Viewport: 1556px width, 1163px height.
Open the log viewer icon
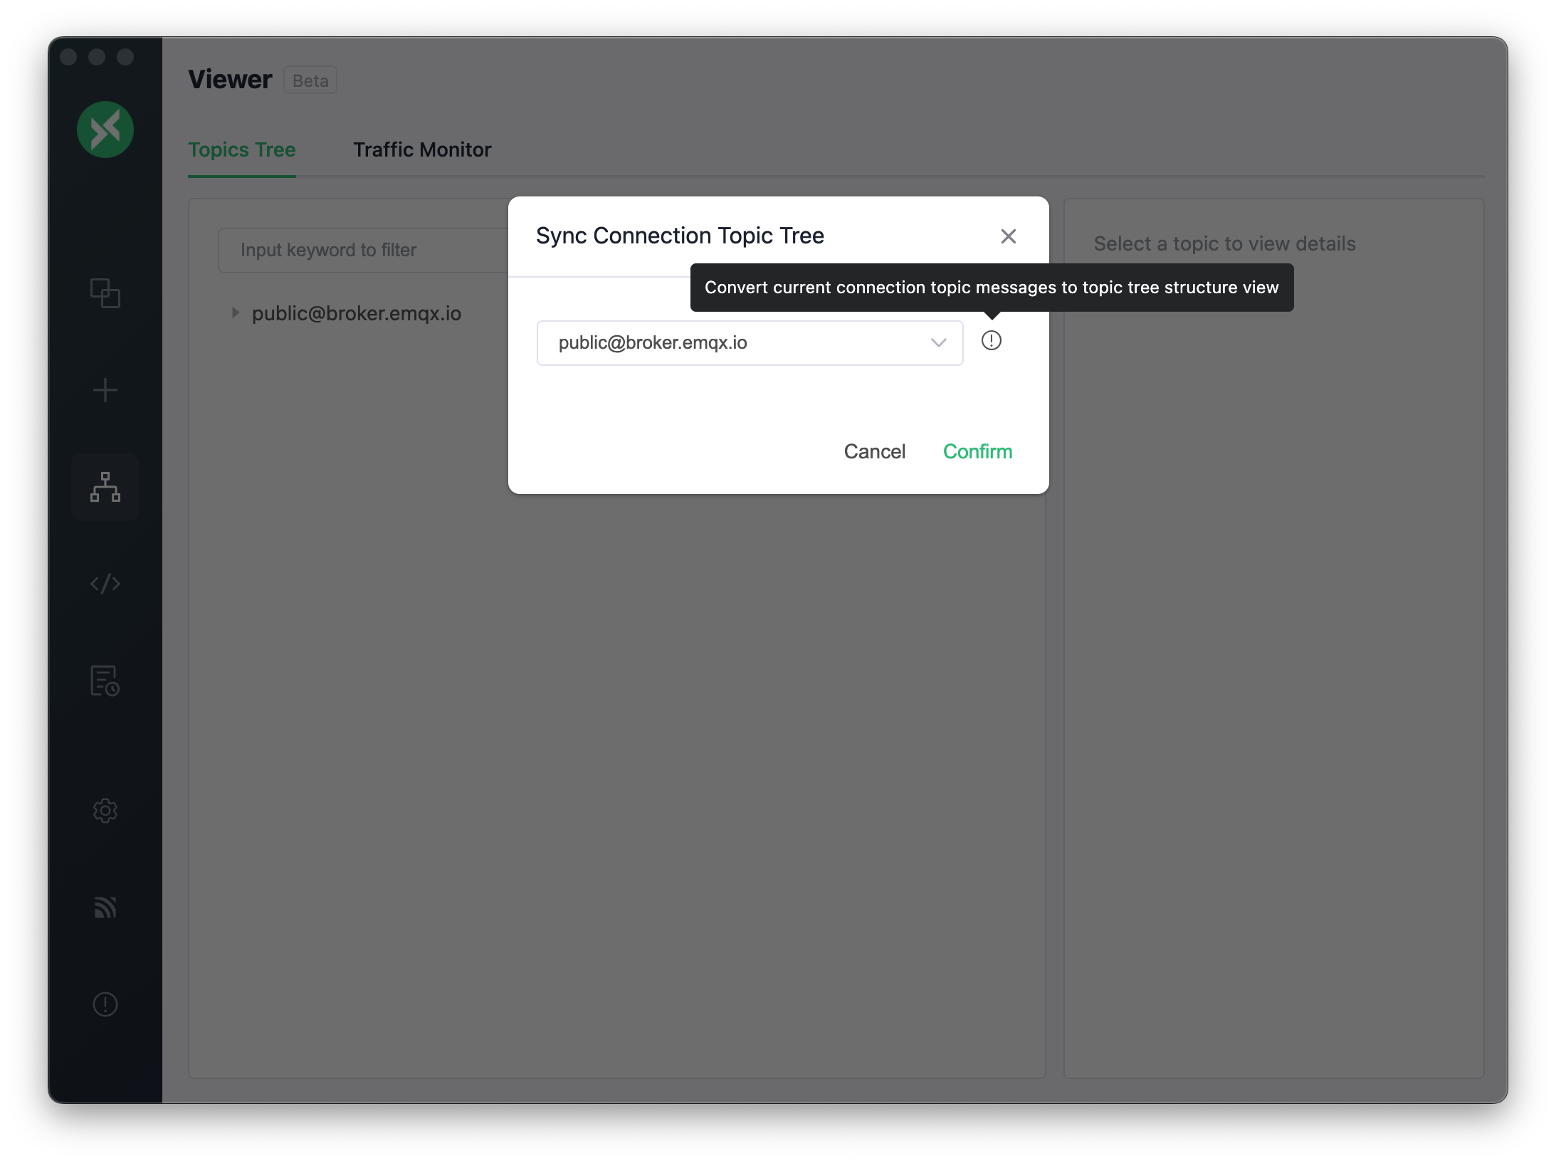click(x=105, y=679)
